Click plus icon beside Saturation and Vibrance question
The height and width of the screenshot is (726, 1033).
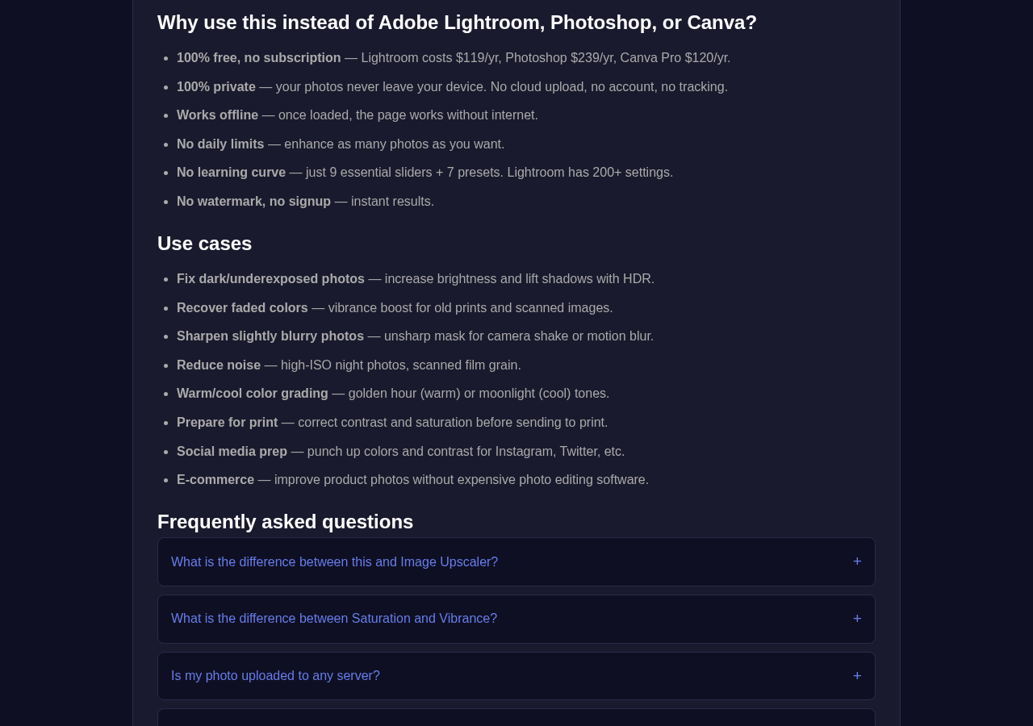(x=857, y=619)
